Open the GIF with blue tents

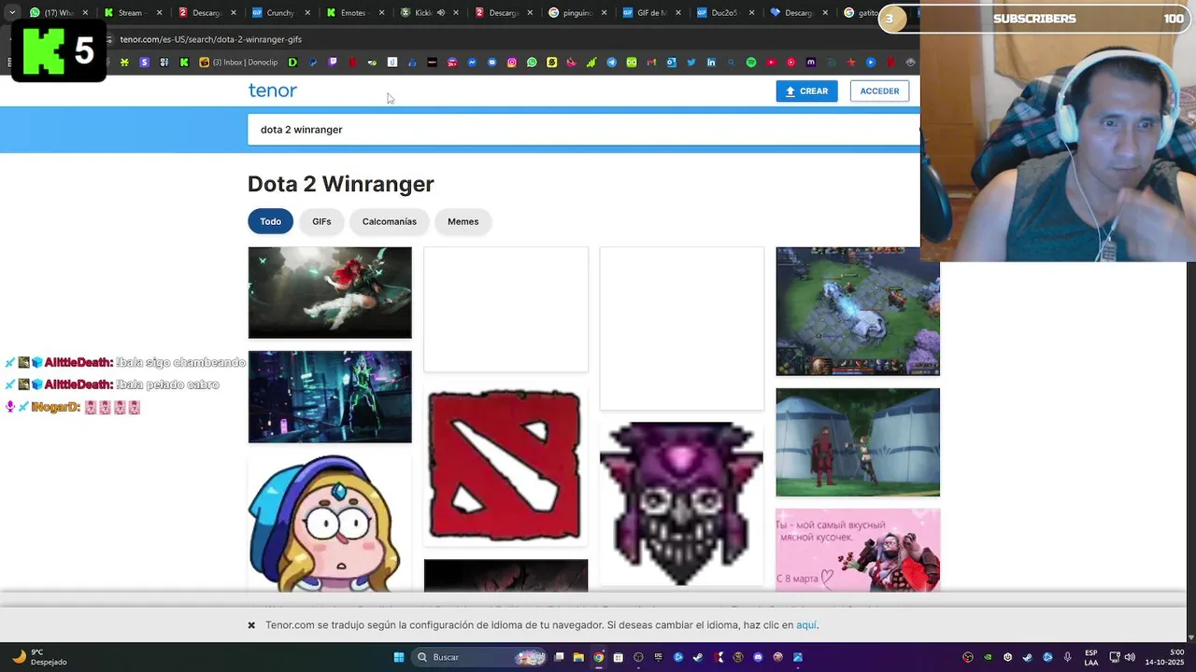coord(858,442)
